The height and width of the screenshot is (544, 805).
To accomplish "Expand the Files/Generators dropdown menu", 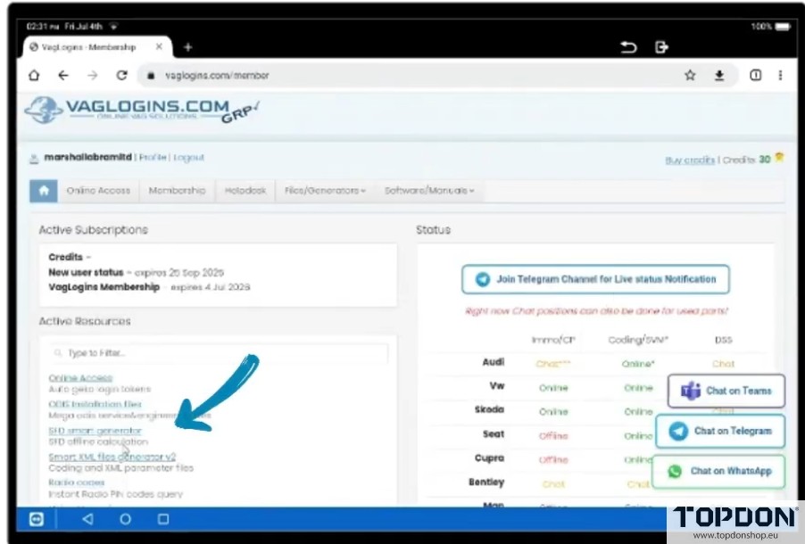I will 325,191.
